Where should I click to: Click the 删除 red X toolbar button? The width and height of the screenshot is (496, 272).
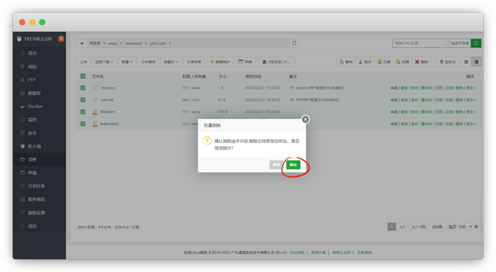[x=422, y=62]
